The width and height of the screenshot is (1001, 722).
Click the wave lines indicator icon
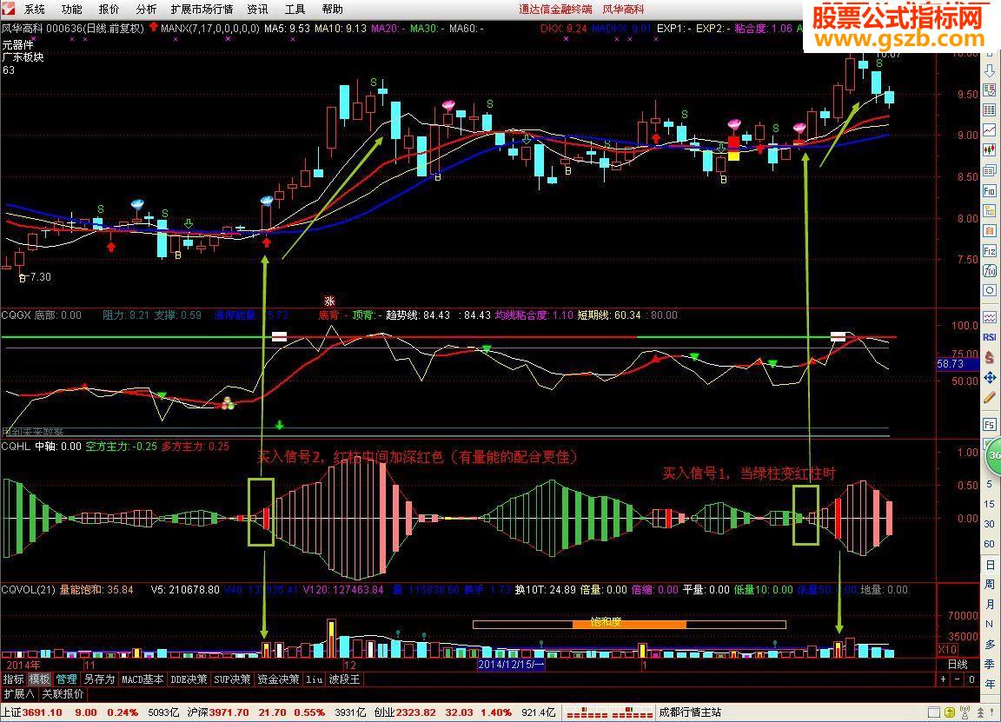click(990, 317)
